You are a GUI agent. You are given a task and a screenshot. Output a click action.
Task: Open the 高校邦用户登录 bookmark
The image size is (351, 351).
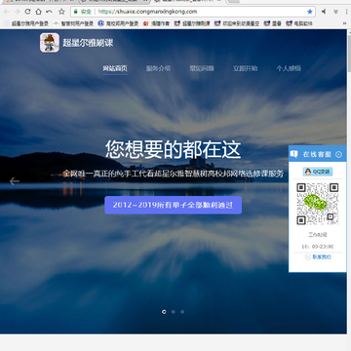pyautogui.click(x=118, y=23)
